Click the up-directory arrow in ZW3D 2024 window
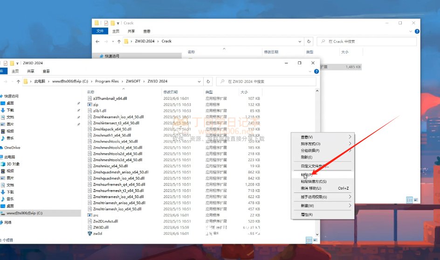Viewport: 440px width, 260px height. (18, 81)
